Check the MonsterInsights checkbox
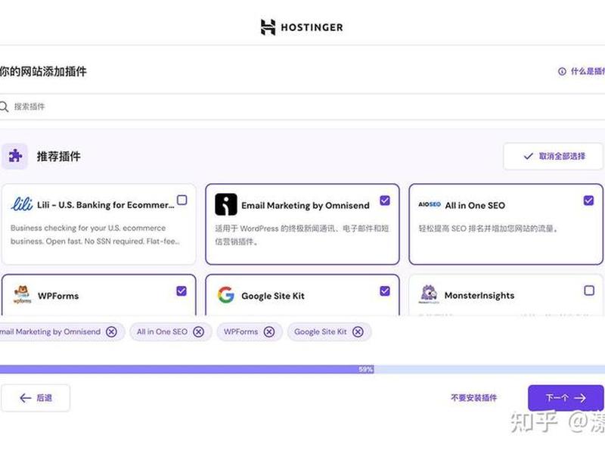This screenshot has width=605, height=454. 589,291
